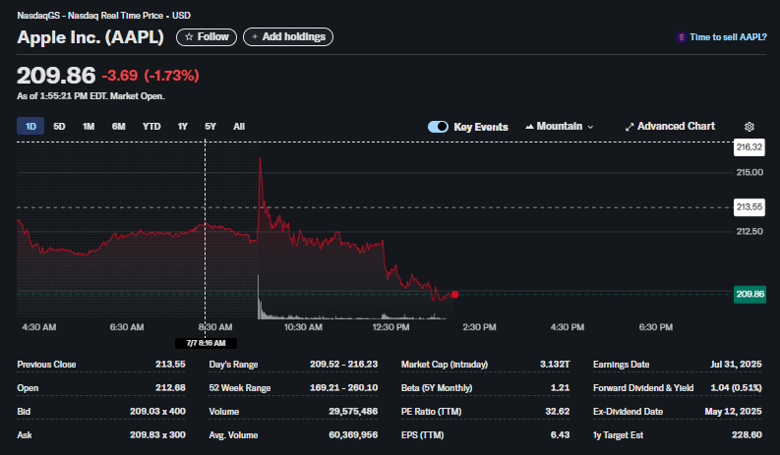This screenshot has width=780, height=455.
Task: Open chart settings gear icon
Action: click(750, 127)
